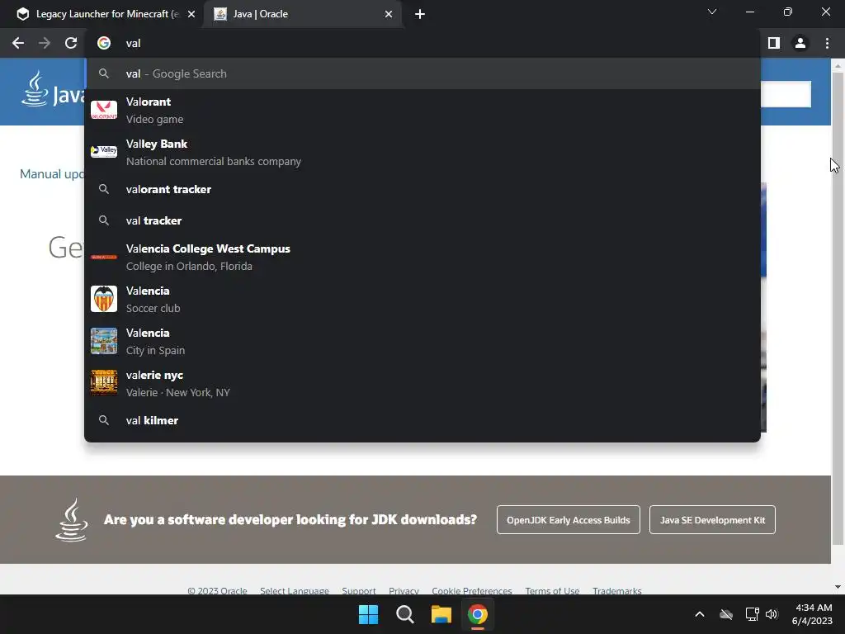Click the Valencia College logo thumbnail

coord(104,258)
